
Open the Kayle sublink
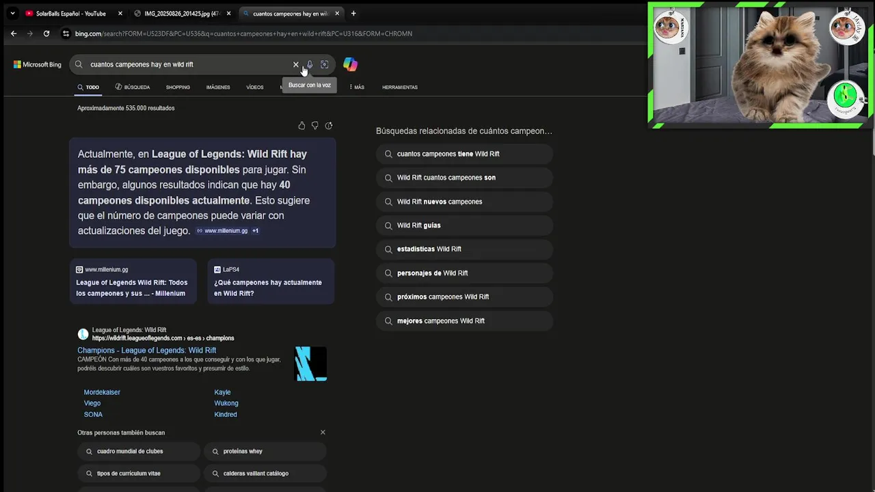coord(223,392)
